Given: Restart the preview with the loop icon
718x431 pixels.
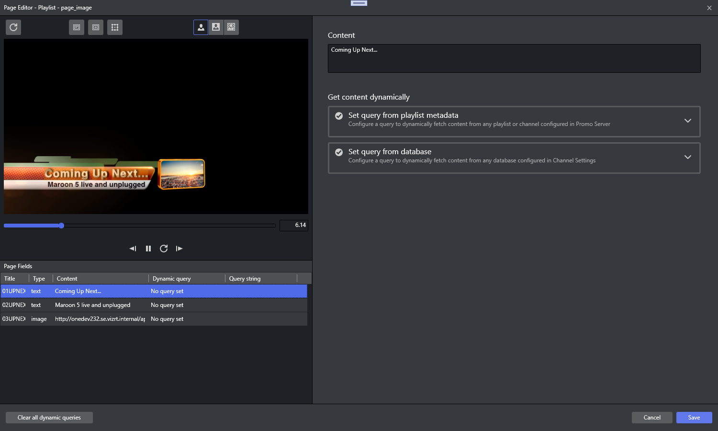Looking at the screenshot, I should click(x=164, y=249).
